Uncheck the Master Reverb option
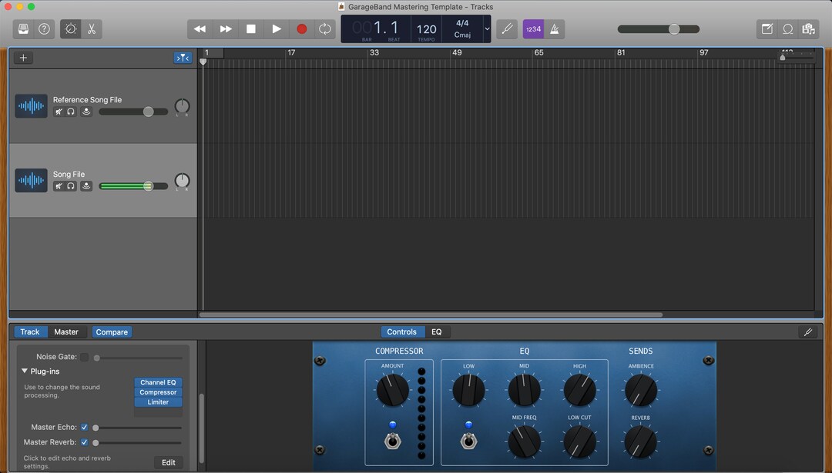Image resolution: width=832 pixels, height=473 pixels. coord(84,442)
